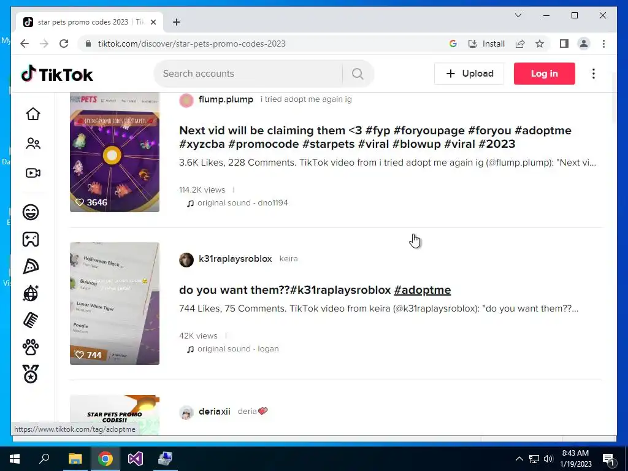This screenshot has height=471, width=628.
Task: Open File Explorer from taskbar
Action: (x=75, y=459)
